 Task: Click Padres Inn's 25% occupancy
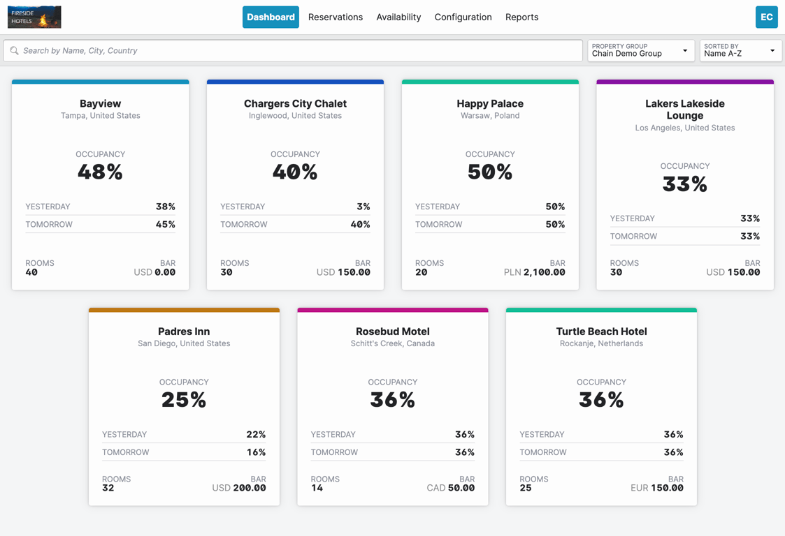coord(184,399)
